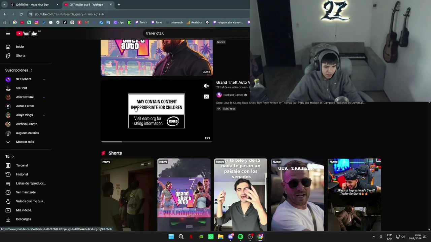Open the 50 Cent channel subscription
The image size is (431, 242).
tap(22, 88)
